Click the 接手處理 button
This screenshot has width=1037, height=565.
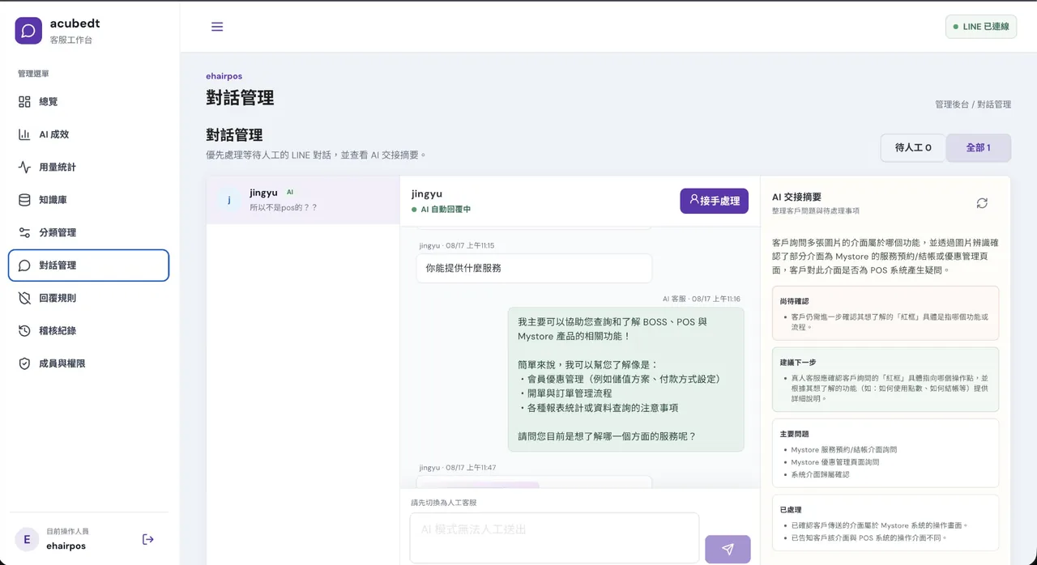click(x=714, y=201)
